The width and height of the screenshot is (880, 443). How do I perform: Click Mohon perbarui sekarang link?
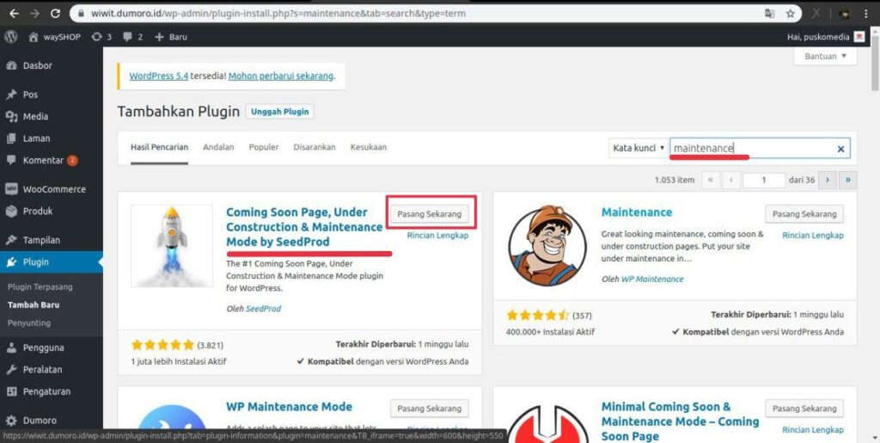[x=281, y=76]
